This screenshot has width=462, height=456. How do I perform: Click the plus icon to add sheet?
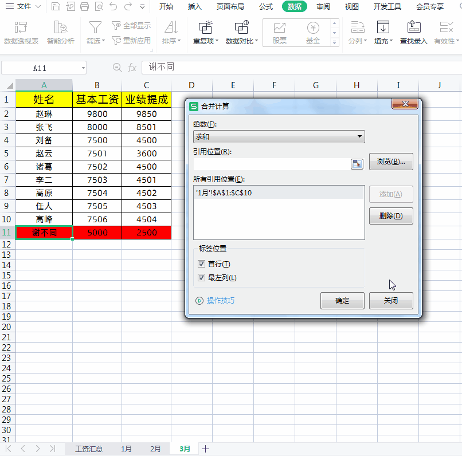click(205, 449)
